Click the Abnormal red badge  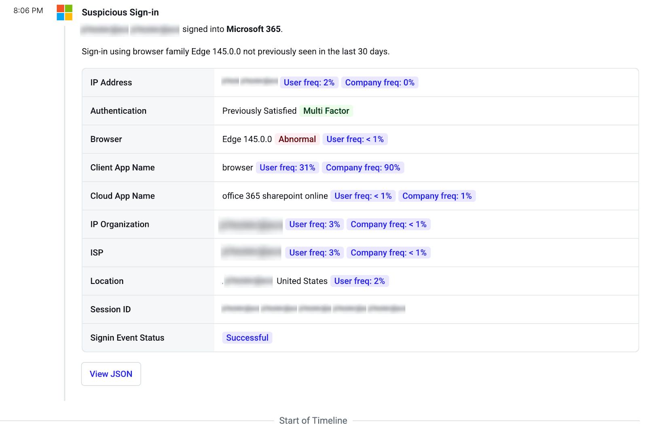point(297,139)
